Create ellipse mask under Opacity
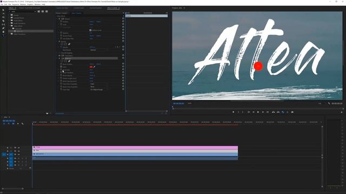Viewport: 346px width, 194px height. point(62,44)
